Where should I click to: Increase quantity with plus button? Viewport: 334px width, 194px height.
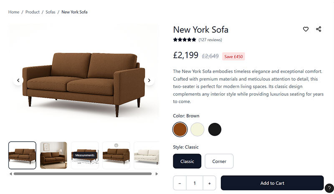point(209,183)
